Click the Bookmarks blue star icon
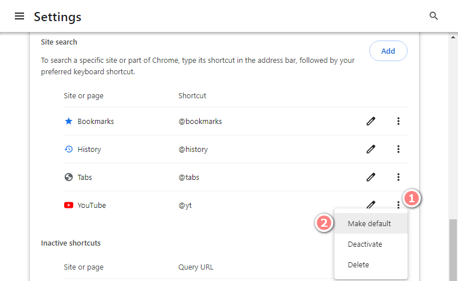Viewport: 458px width, 281px height. [69, 121]
